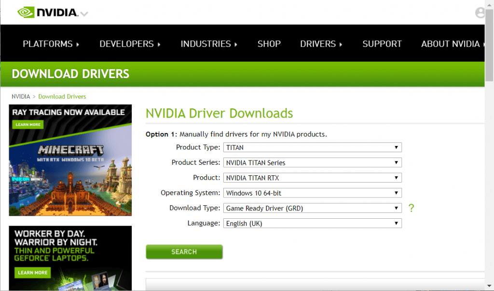494x291 pixels.
Task: Open the Download Type dropdown
Action: pos(313,208)
